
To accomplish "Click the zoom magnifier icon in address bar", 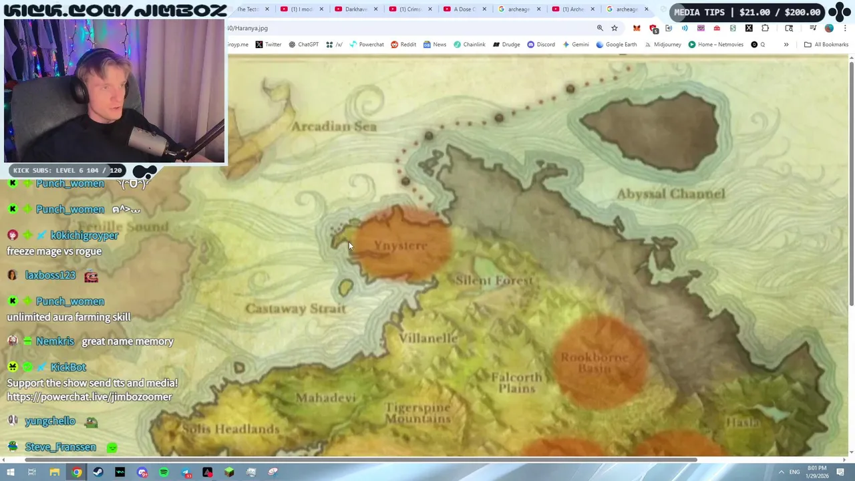I will click(x=600, y=28).
